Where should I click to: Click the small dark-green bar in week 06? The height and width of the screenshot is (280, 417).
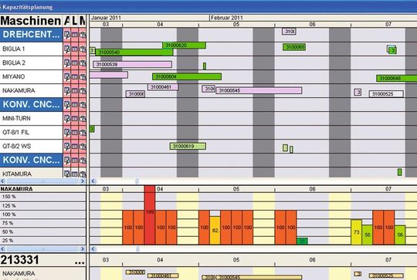click(302, 241)
